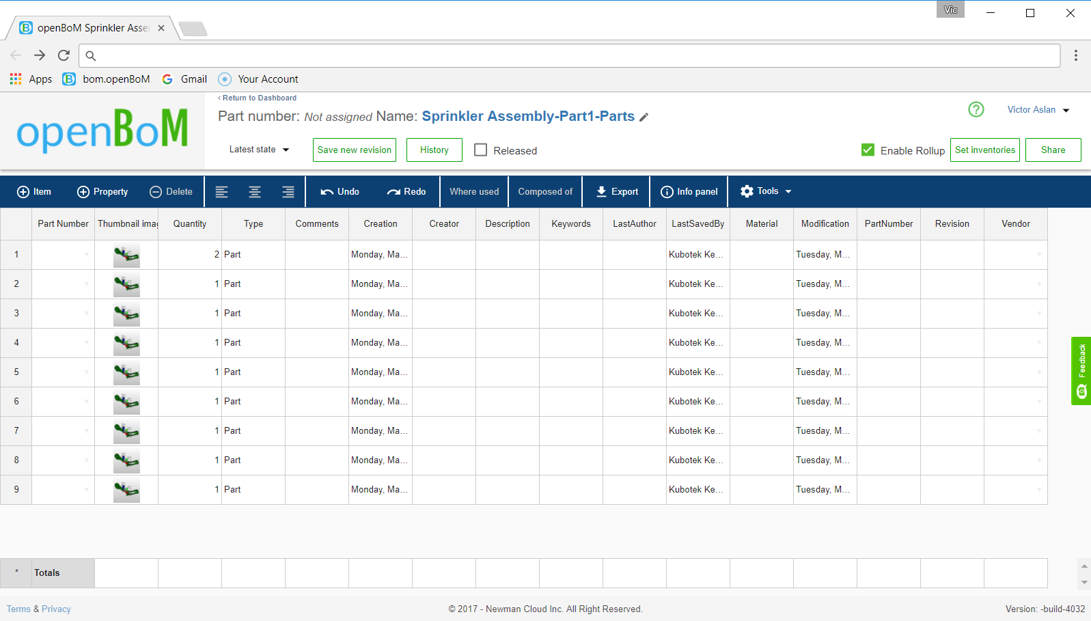Image resolution: width=1091 pixels, height=621 pixels.
Task: Uncheck the Enable Rollup checkbox
Action: (x=868, y=150)
